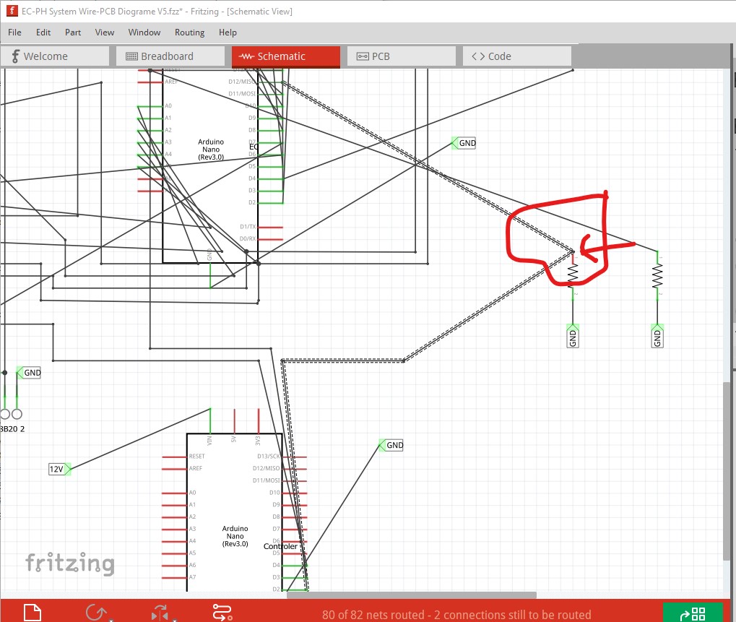Select the GND label beside Controler Arduino
Screen dimensions: 736x622
pyautogui.click(x=391, y=445)
